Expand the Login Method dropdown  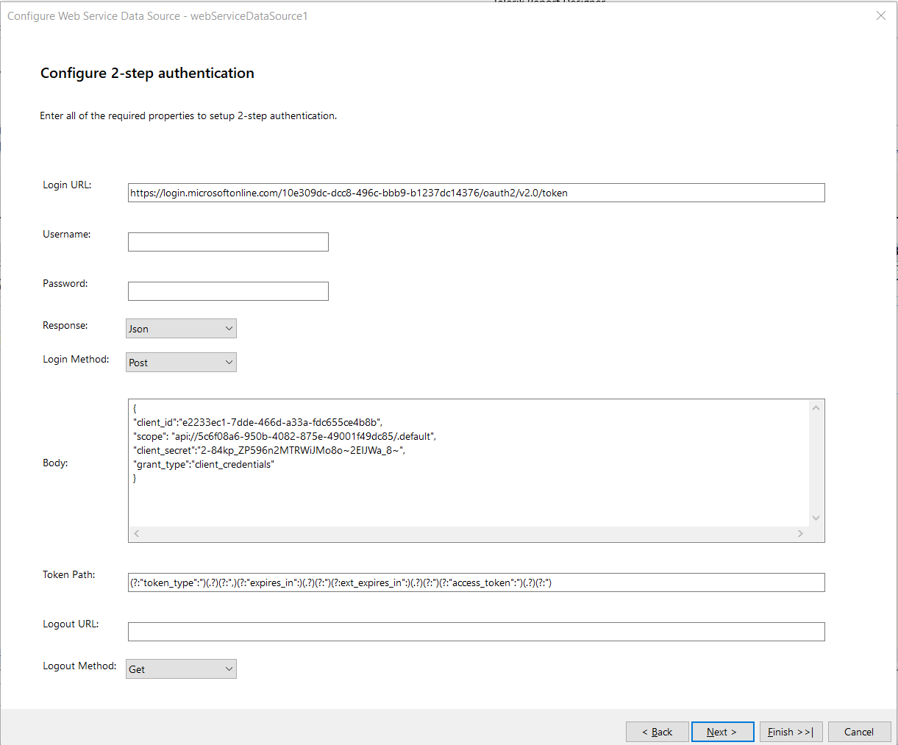[181, 363]
